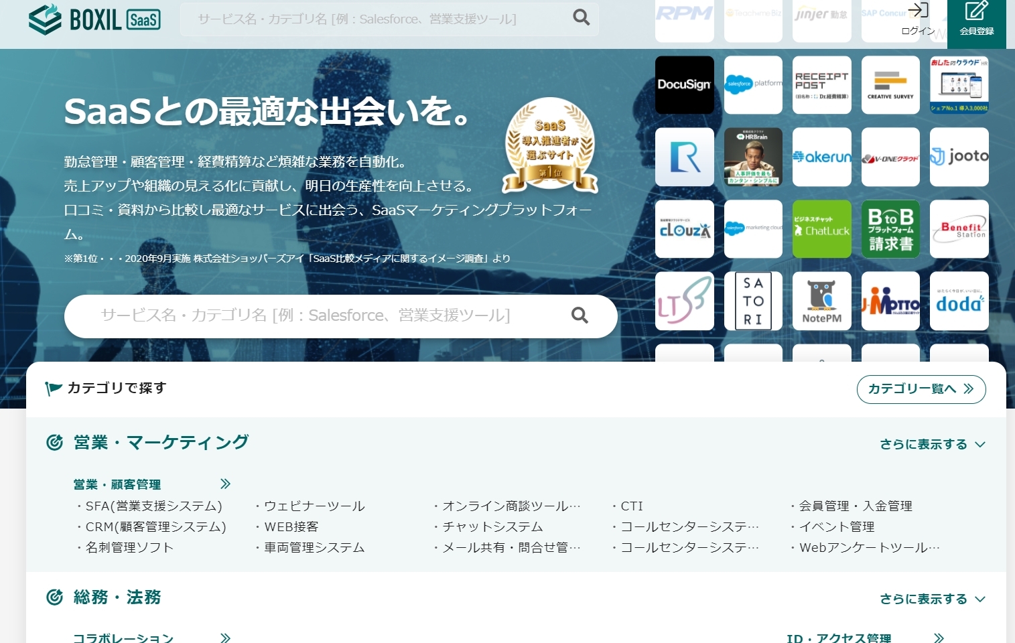Open the BtoBプラットフォーム請求書 tile
1015x643 pixels.
[890, 229]
